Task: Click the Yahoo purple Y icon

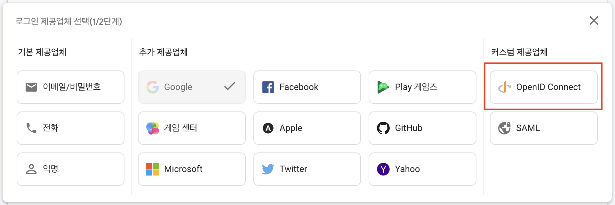Action: tap(383, 169)
